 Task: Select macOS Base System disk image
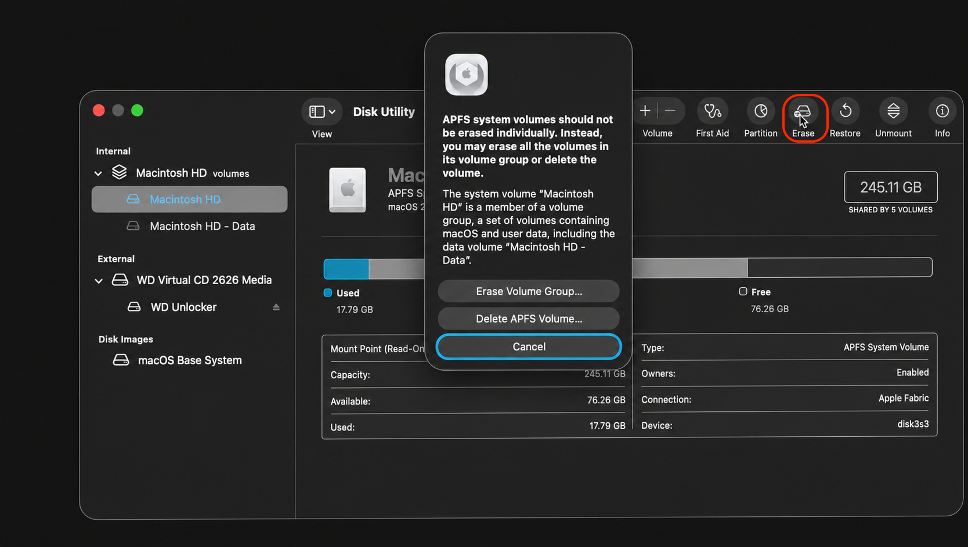[x=189, y=360]
